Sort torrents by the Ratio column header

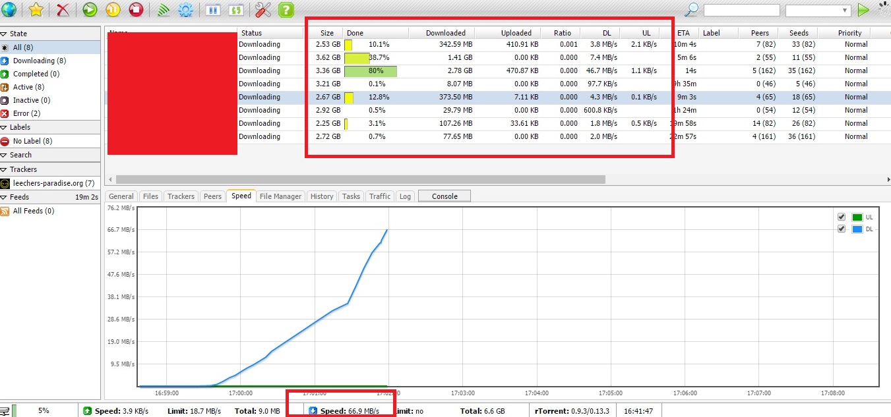[x=561, y=33]
